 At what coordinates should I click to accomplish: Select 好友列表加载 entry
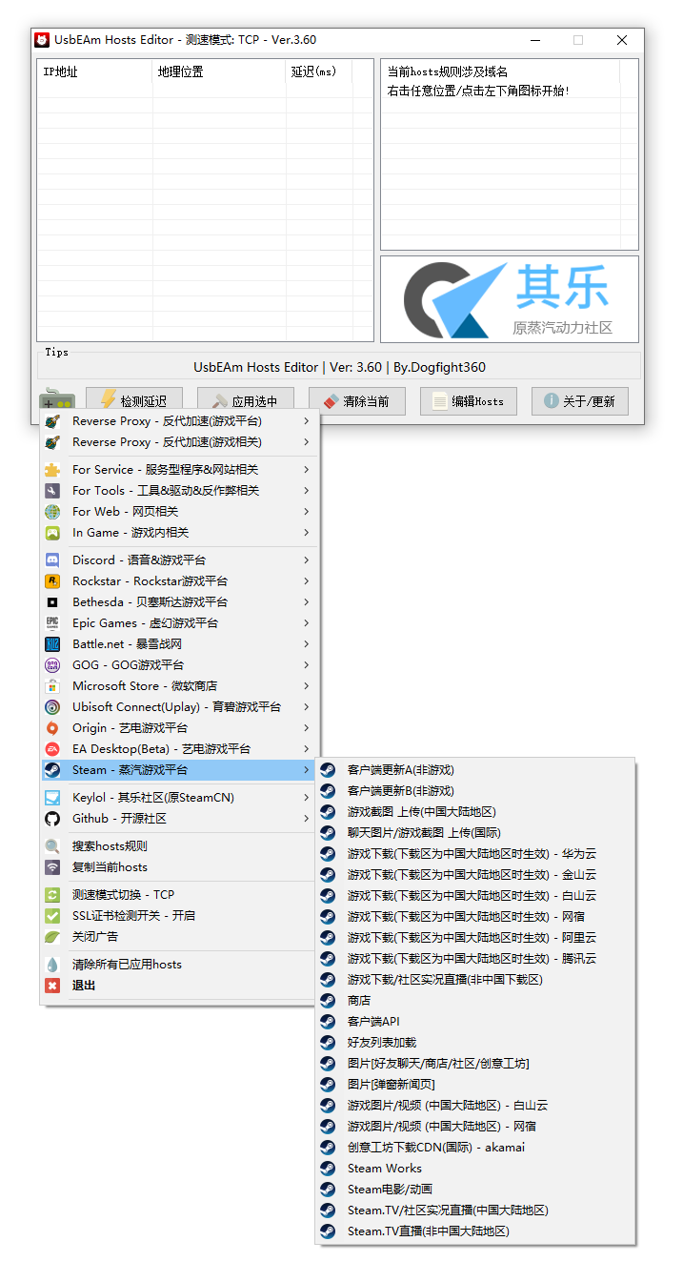(x=475, y=1043)
